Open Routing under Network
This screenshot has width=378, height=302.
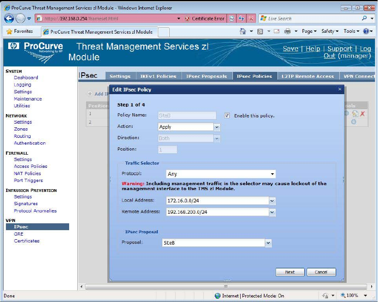(22, 136)
